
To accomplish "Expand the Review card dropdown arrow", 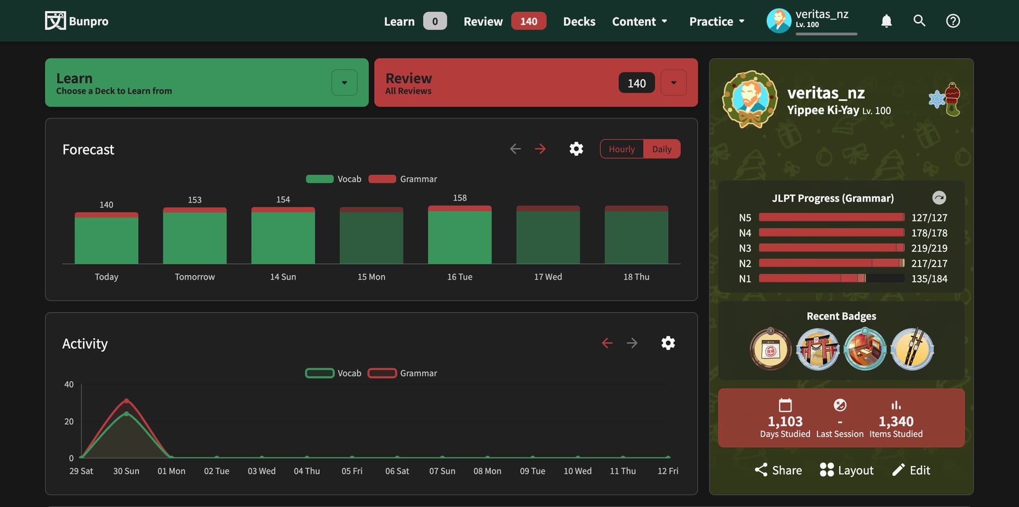I will [673, 83].
